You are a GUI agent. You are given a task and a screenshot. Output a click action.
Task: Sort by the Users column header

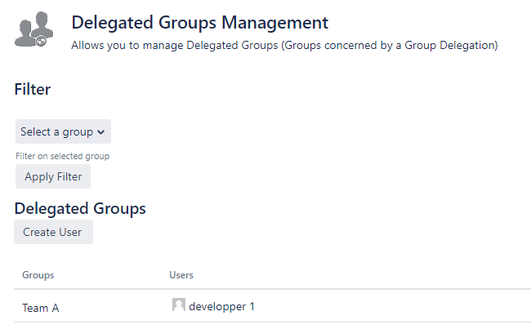pos(181,275)
